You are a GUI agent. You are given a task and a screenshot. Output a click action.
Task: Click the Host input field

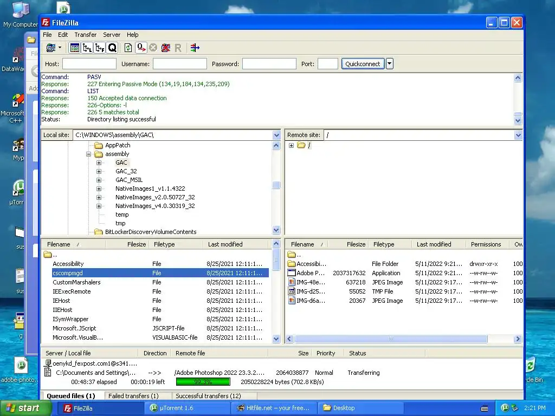click(89, 64)
